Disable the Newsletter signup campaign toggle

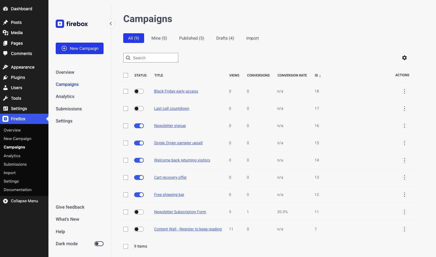(x=139, y=126)
